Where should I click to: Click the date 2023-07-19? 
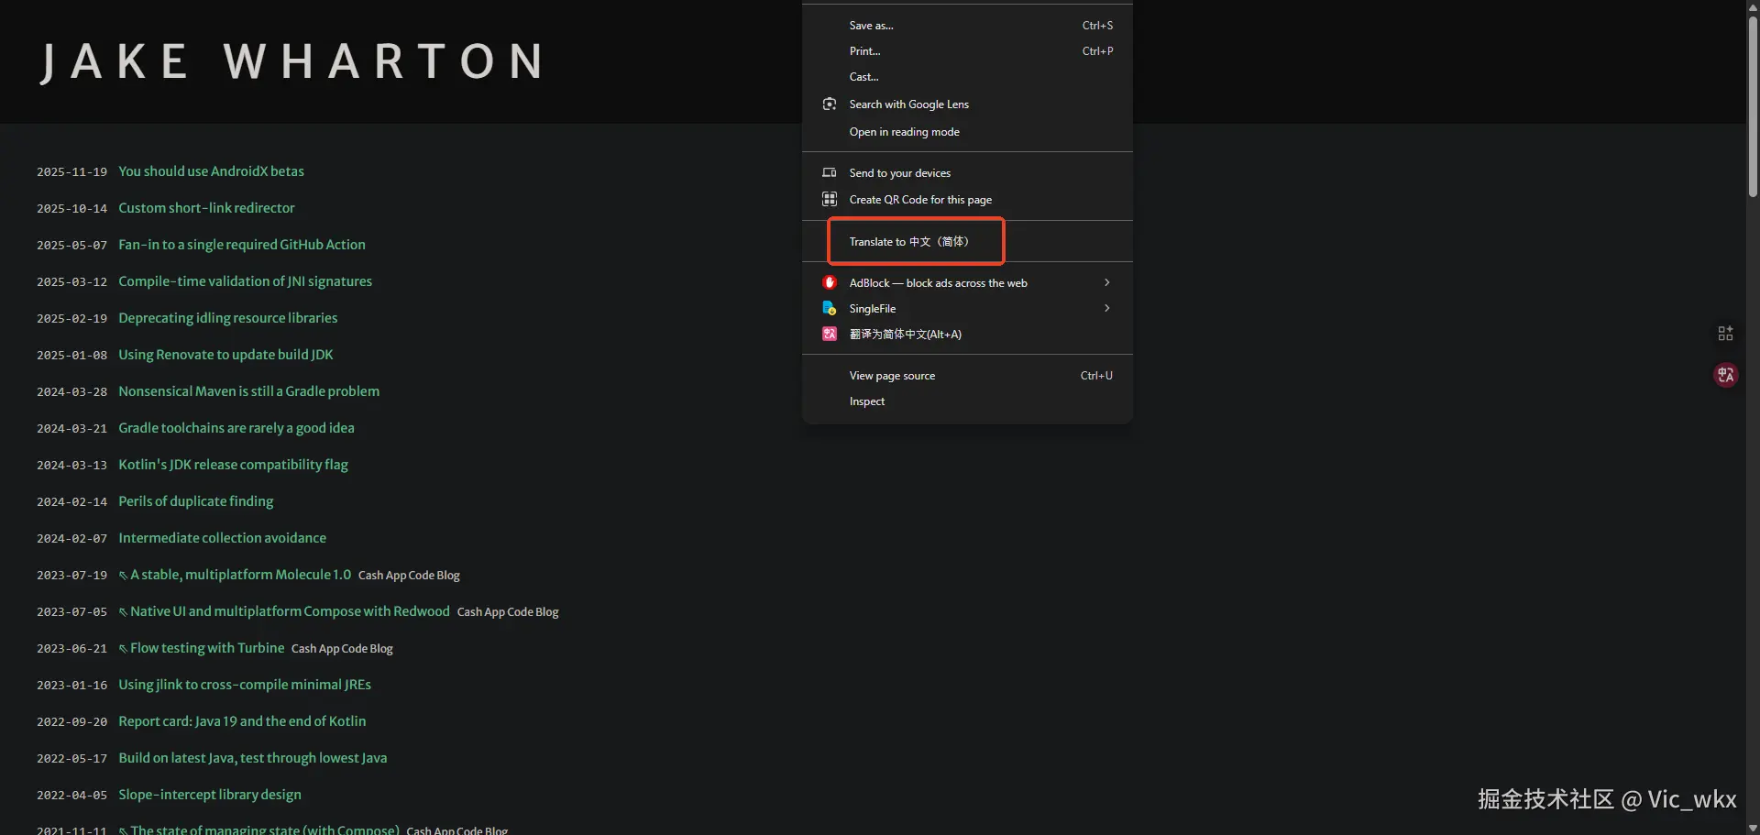point(71,576)
